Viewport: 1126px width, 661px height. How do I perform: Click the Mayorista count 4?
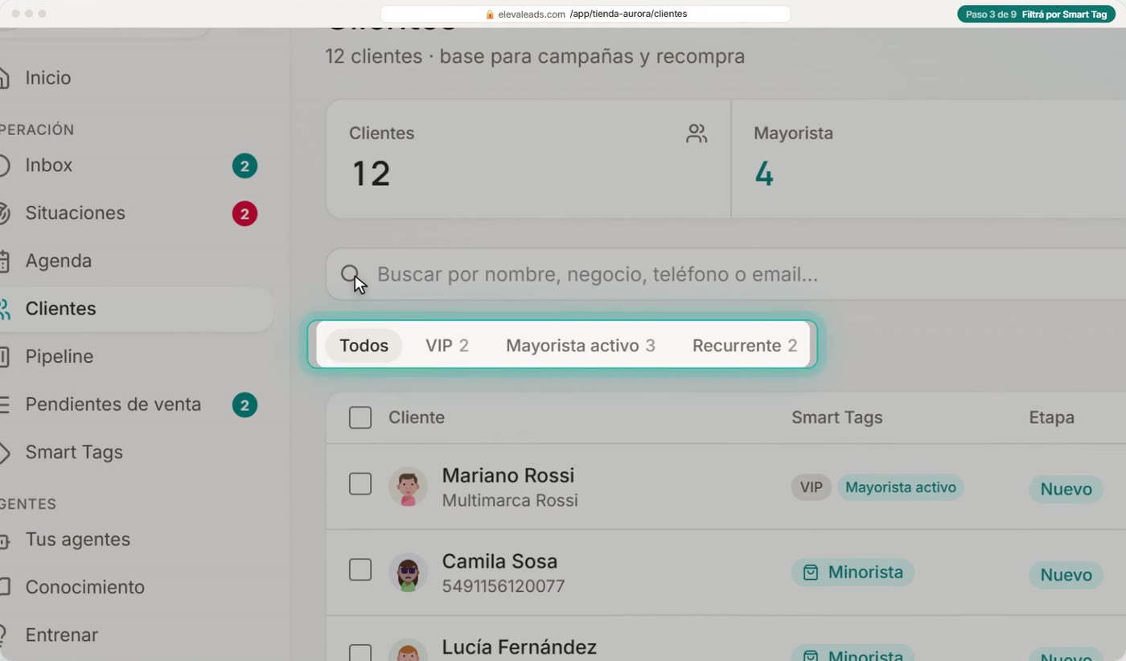click(764, 174)
